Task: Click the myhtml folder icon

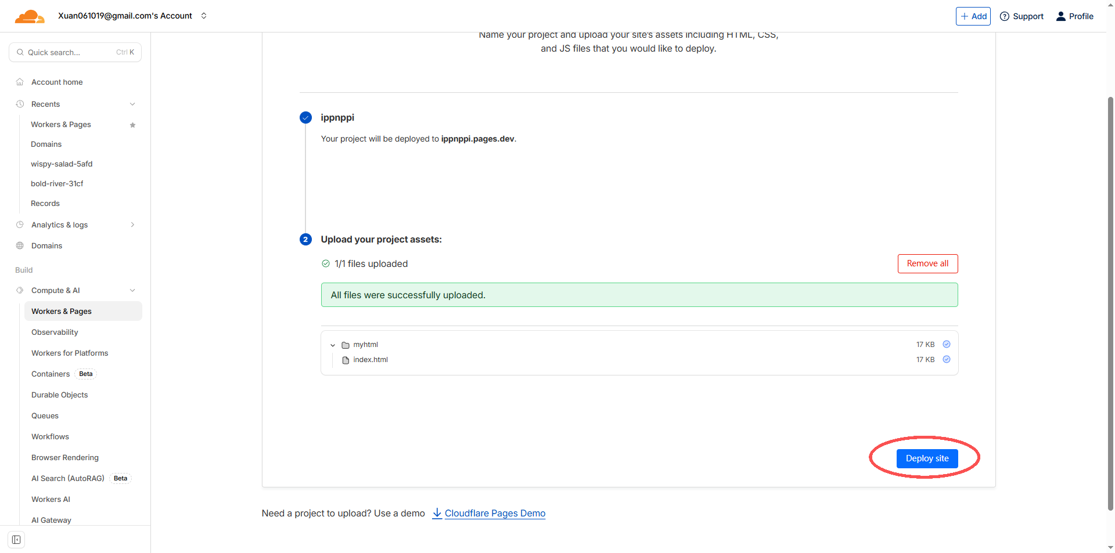Action: click(x=346, y=345)
